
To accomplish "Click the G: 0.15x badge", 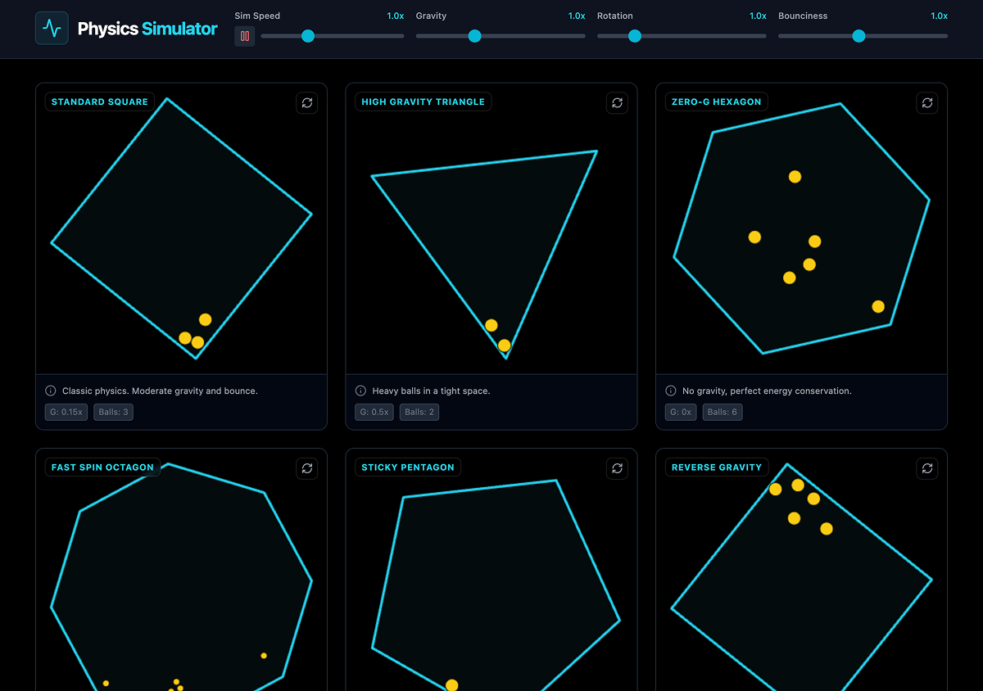I will (x=66, y=412).
